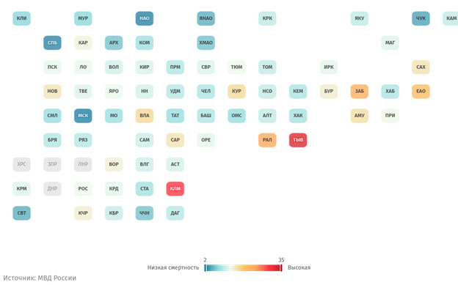Select the ЕАО region tile
Screen dimensions: 458x285
[421, 92]
